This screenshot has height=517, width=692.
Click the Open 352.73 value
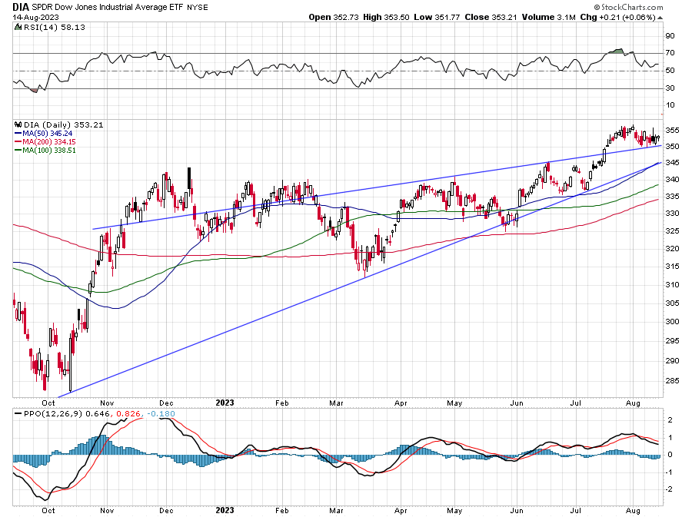coord(334,17)
